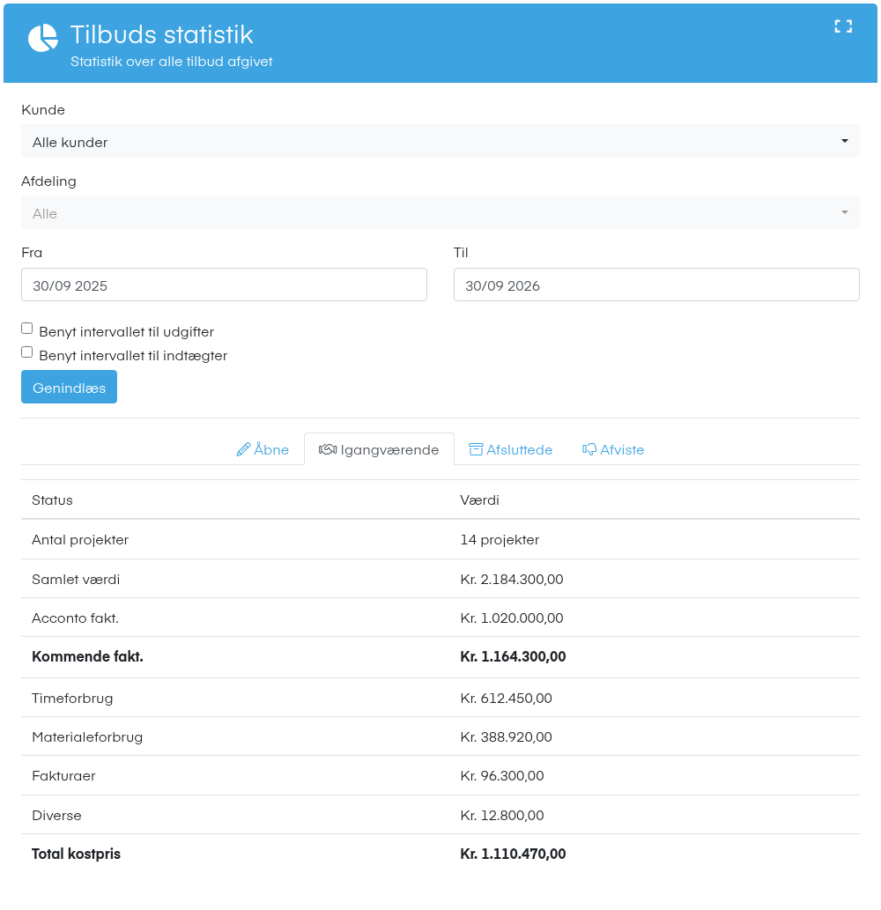
Task: Click subtitle Statistik over alle tilbud afgivet
Action: 171,62
